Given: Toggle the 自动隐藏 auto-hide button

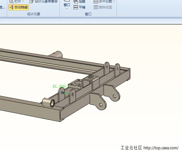Looking at the screenshot, I should 18,7.
